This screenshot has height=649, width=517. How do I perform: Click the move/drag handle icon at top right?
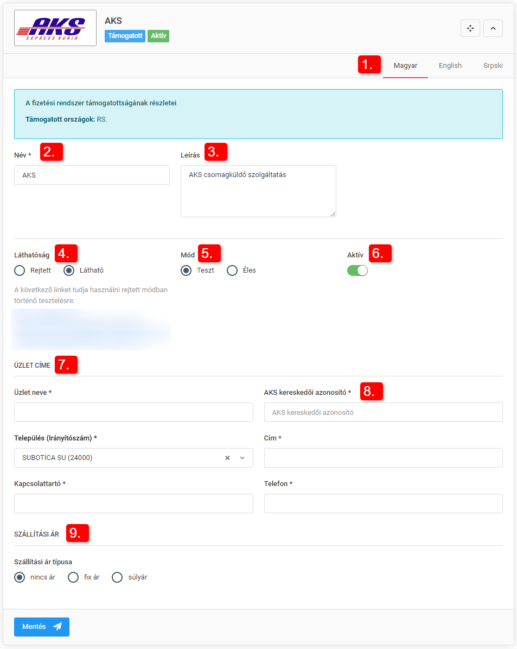pyautogui.click(x=470, y=28)
